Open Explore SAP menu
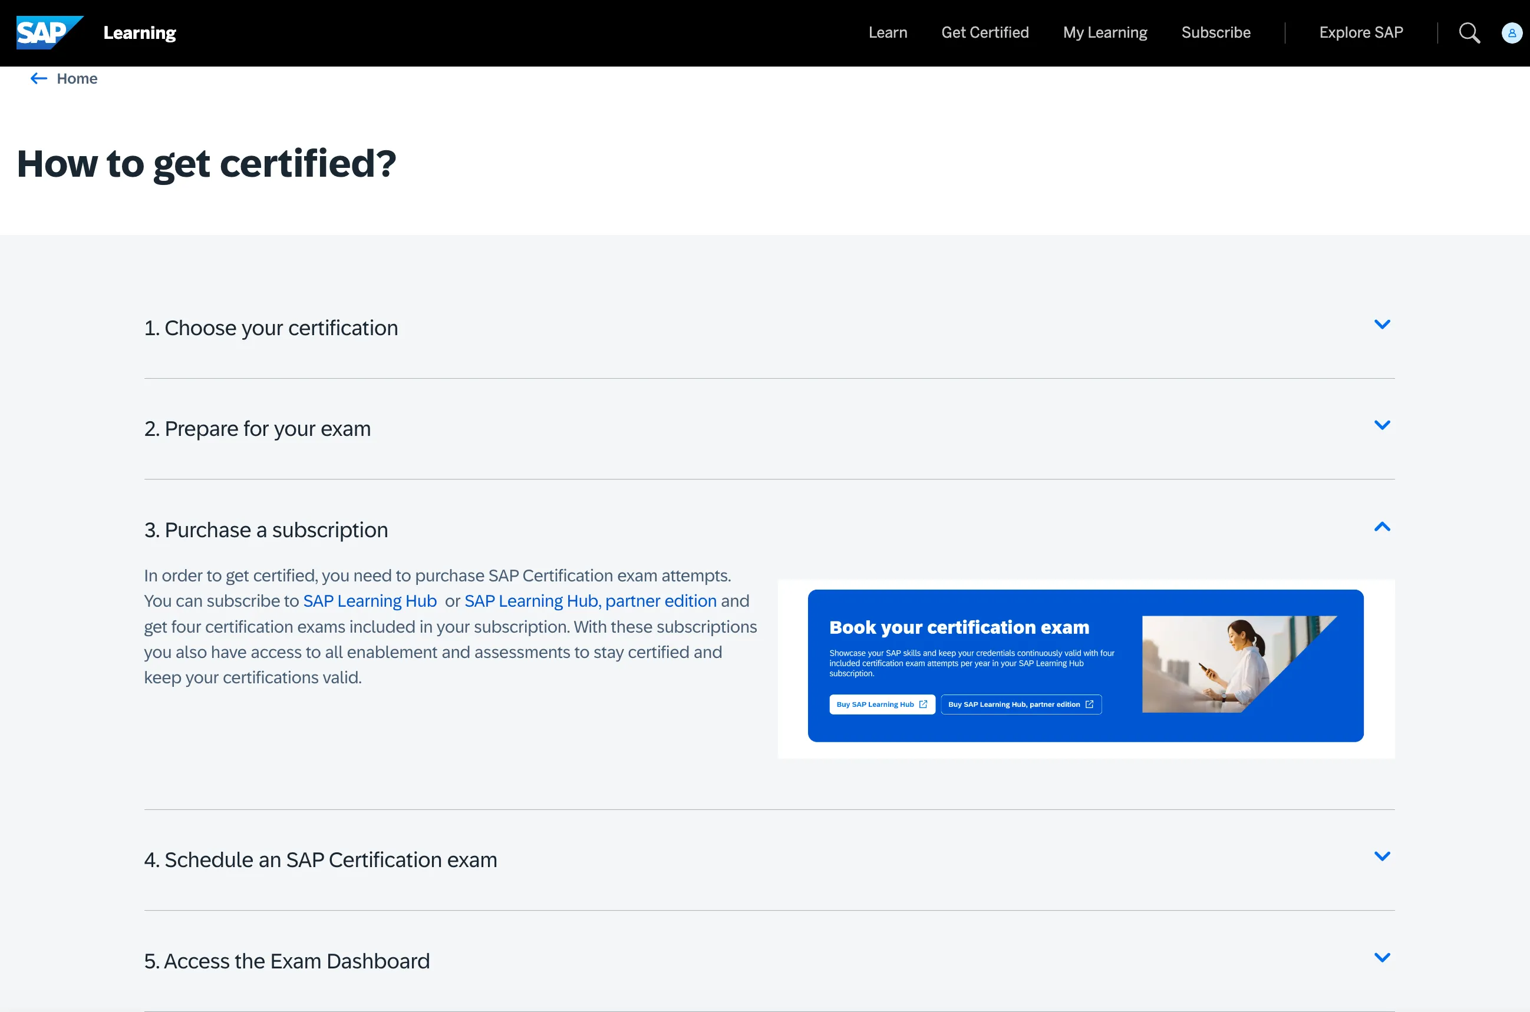 1361,32
